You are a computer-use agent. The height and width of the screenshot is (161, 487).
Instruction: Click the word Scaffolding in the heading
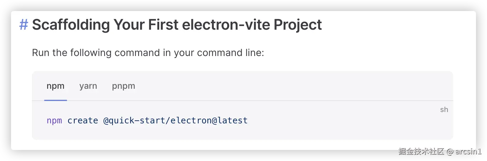coord(71,25)
